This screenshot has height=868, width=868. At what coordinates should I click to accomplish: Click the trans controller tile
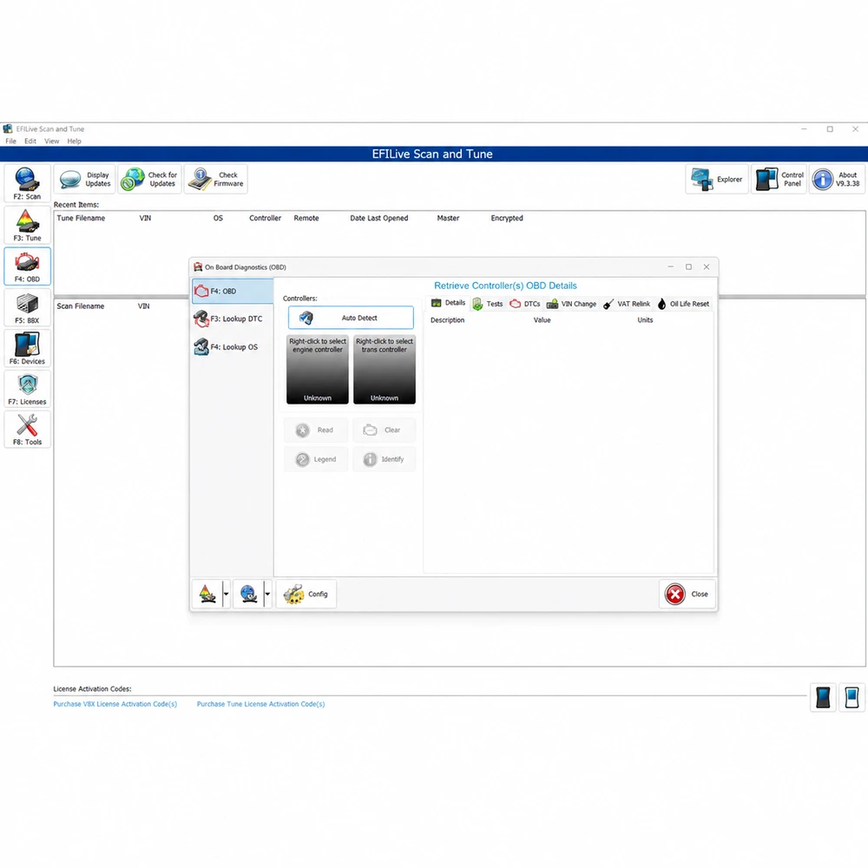point(385,369)
